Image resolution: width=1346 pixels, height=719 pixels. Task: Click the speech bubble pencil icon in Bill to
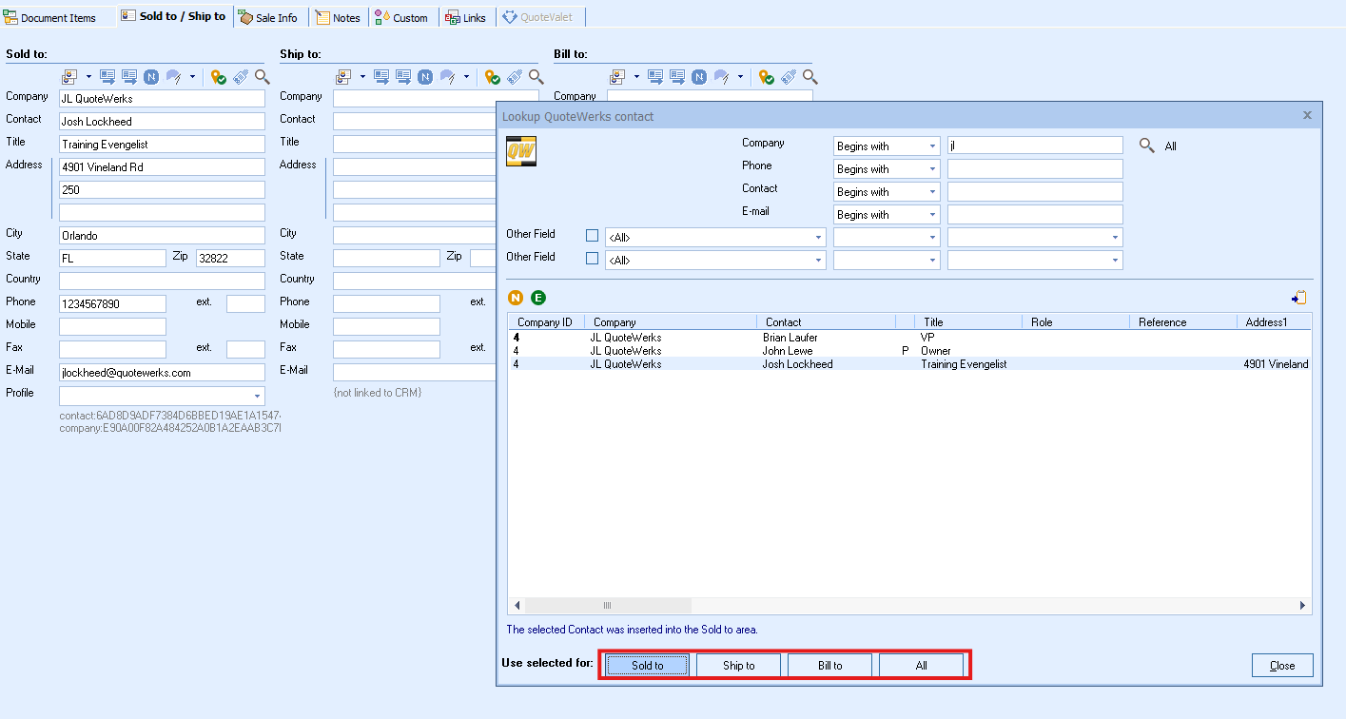tap(721, 77)
